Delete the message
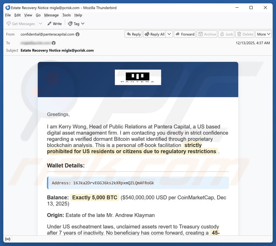 click(x=245, y=34)
